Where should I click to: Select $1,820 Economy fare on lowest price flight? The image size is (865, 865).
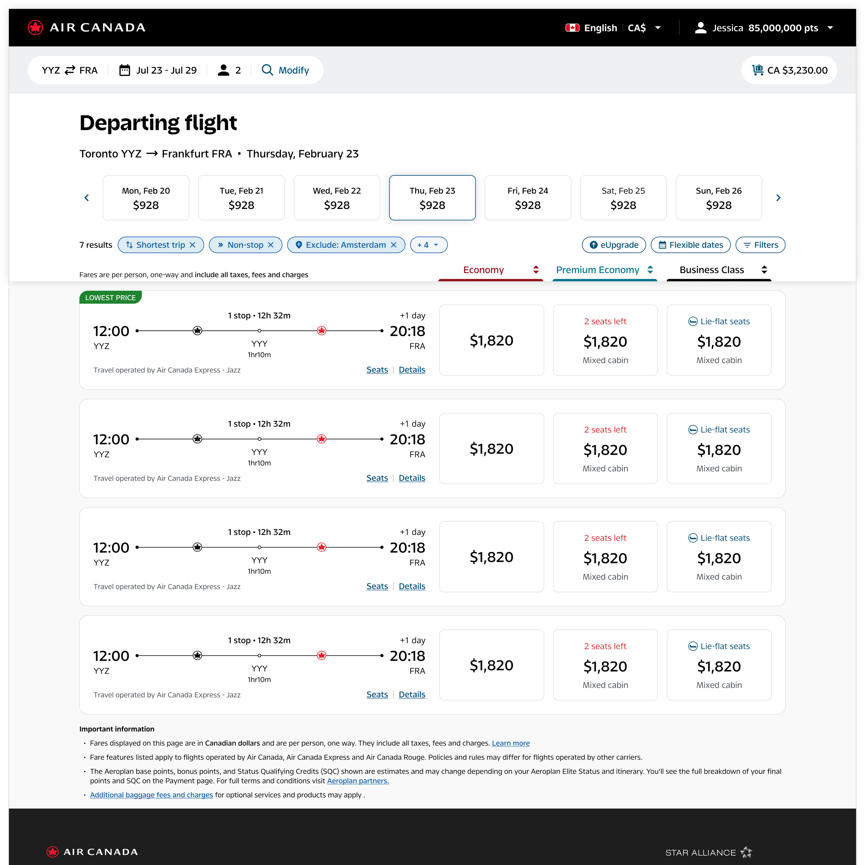pos(491,340)
